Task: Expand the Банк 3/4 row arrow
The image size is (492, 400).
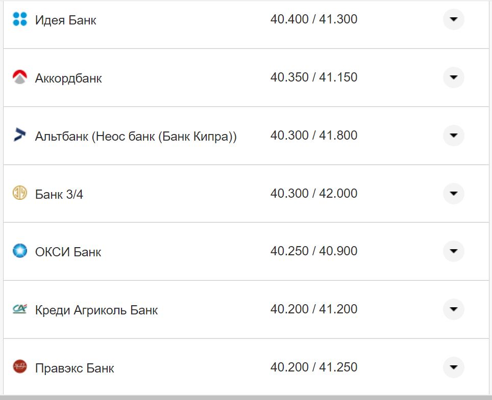Action: point(453,194)
